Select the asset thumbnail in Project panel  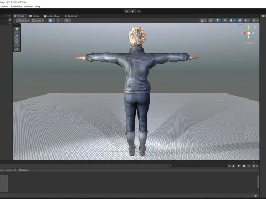[4, 184]
